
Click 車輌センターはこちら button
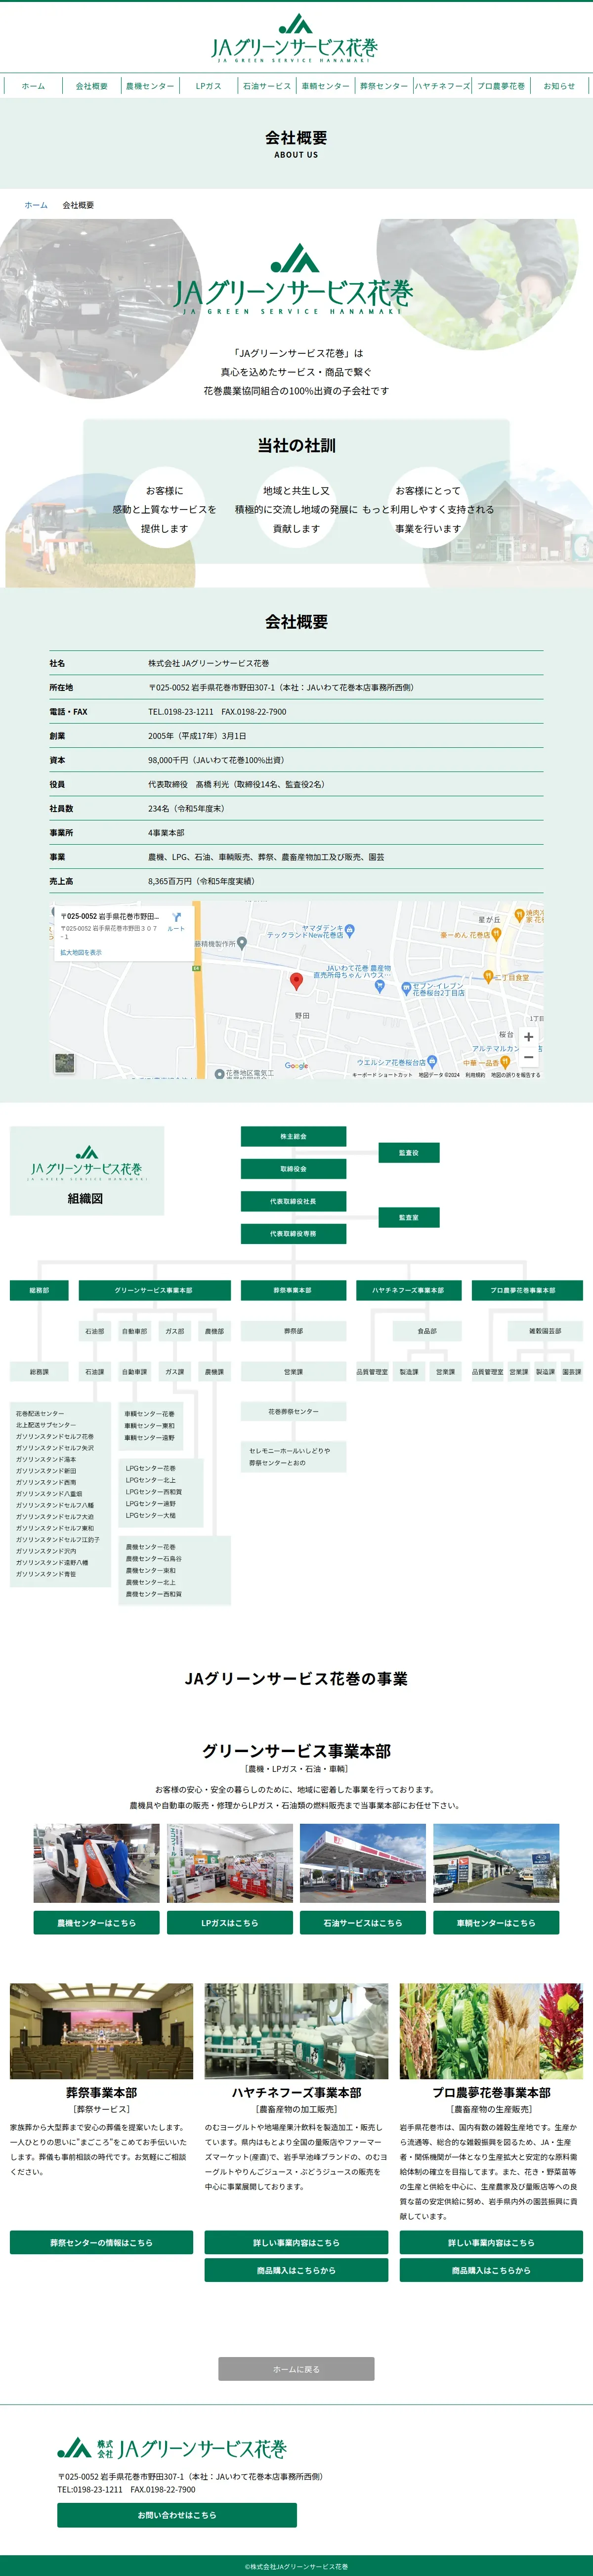(496, 1923)
